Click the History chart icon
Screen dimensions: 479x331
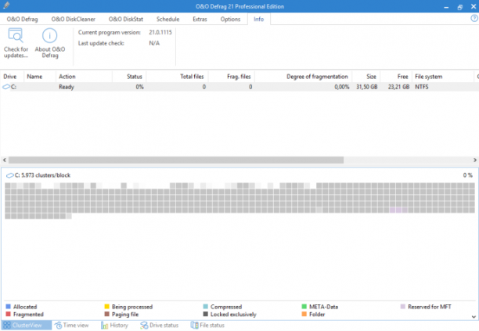point(104,326)
